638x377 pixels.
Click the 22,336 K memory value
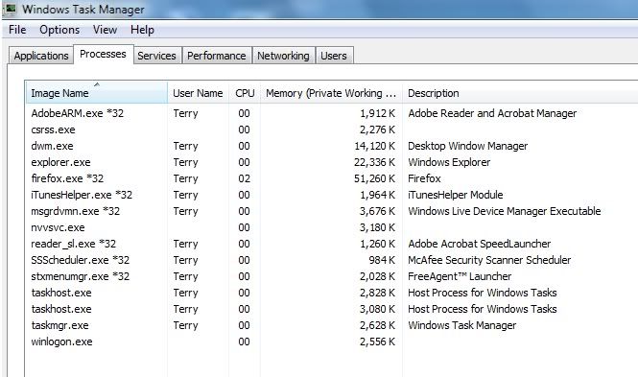(375, 162)
